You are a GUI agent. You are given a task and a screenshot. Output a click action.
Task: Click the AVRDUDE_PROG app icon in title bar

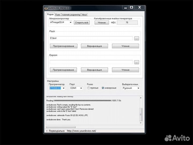click(46, 8)
